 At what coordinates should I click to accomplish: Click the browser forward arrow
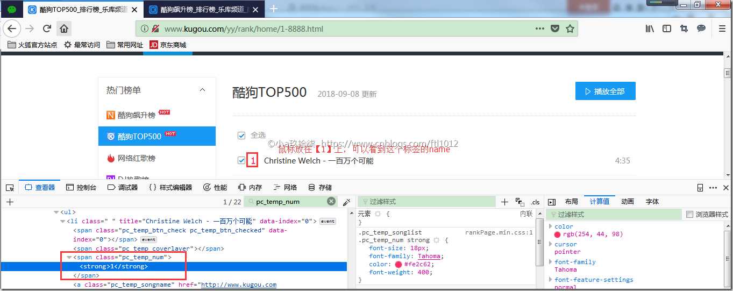[x=30, y=29]
